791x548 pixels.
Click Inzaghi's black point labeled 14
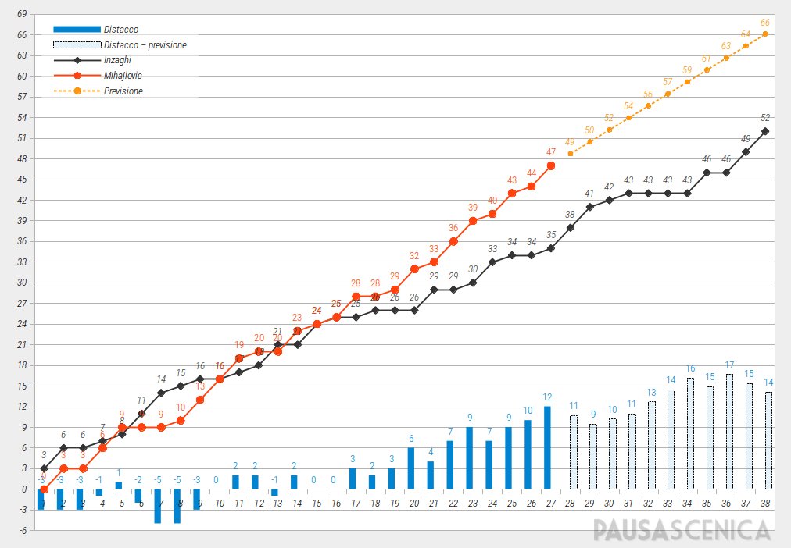click(161, 393)
